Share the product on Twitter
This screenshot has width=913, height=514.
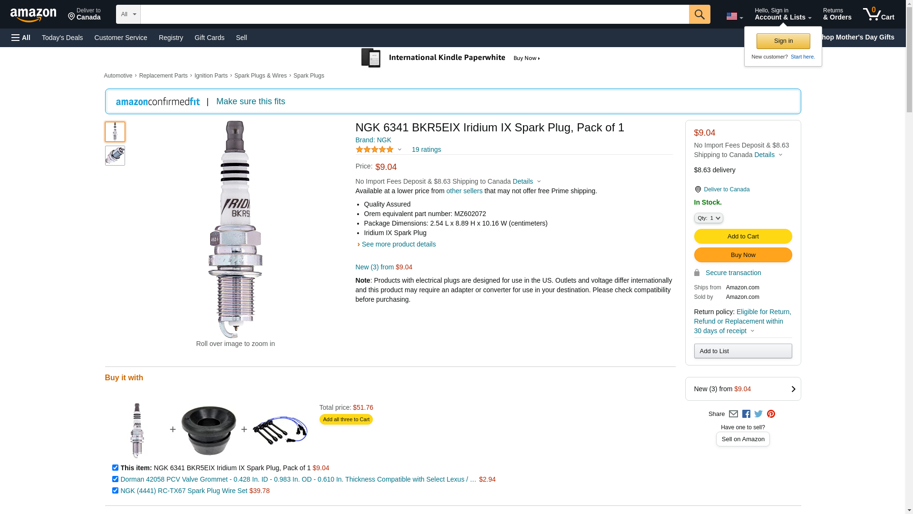[x=758, y=414]
